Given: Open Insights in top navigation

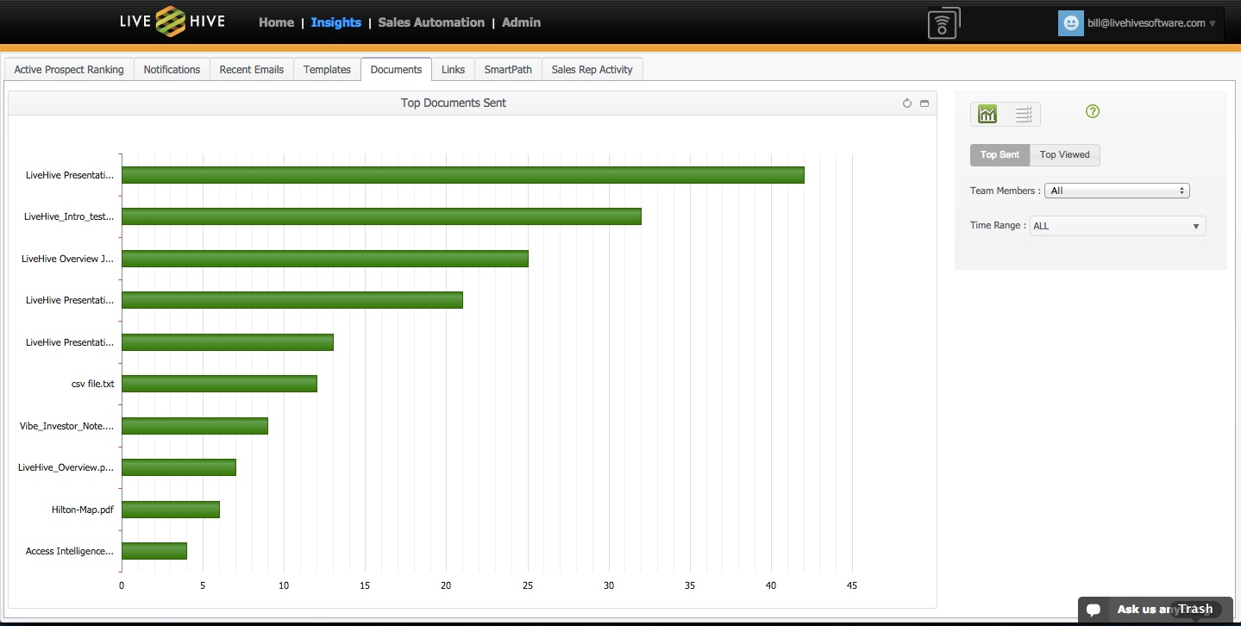Looking at the screenshot, I should coord(335,22).
